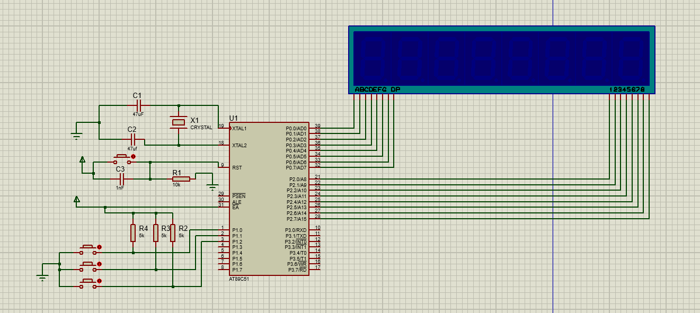
Task: Click the 47uF value under C1
Action: (137, 114)
